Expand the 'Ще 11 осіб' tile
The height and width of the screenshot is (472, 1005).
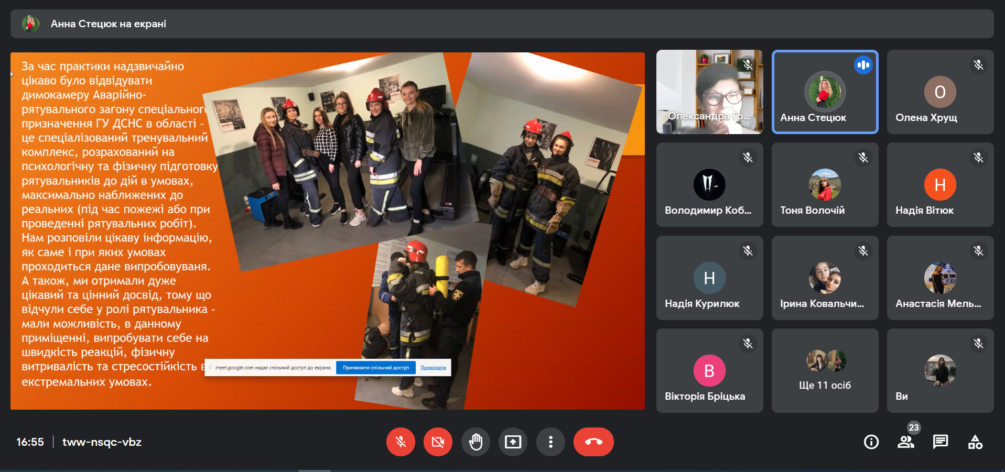pyautogui.click(x=825, y=370)
